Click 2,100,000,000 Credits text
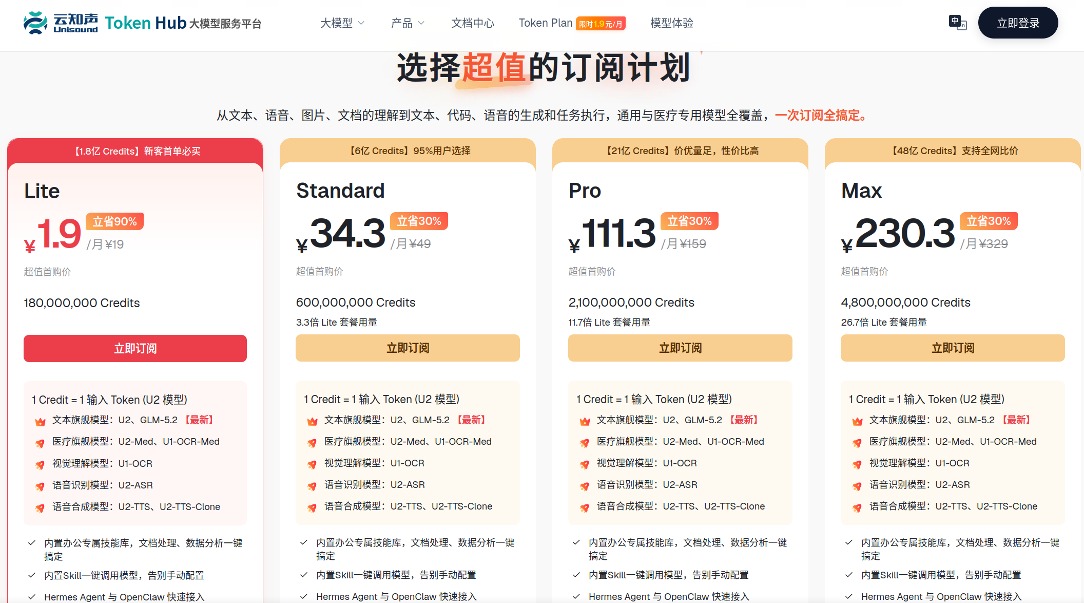Viewport: 1084px width, 603px height. (631, 303)
